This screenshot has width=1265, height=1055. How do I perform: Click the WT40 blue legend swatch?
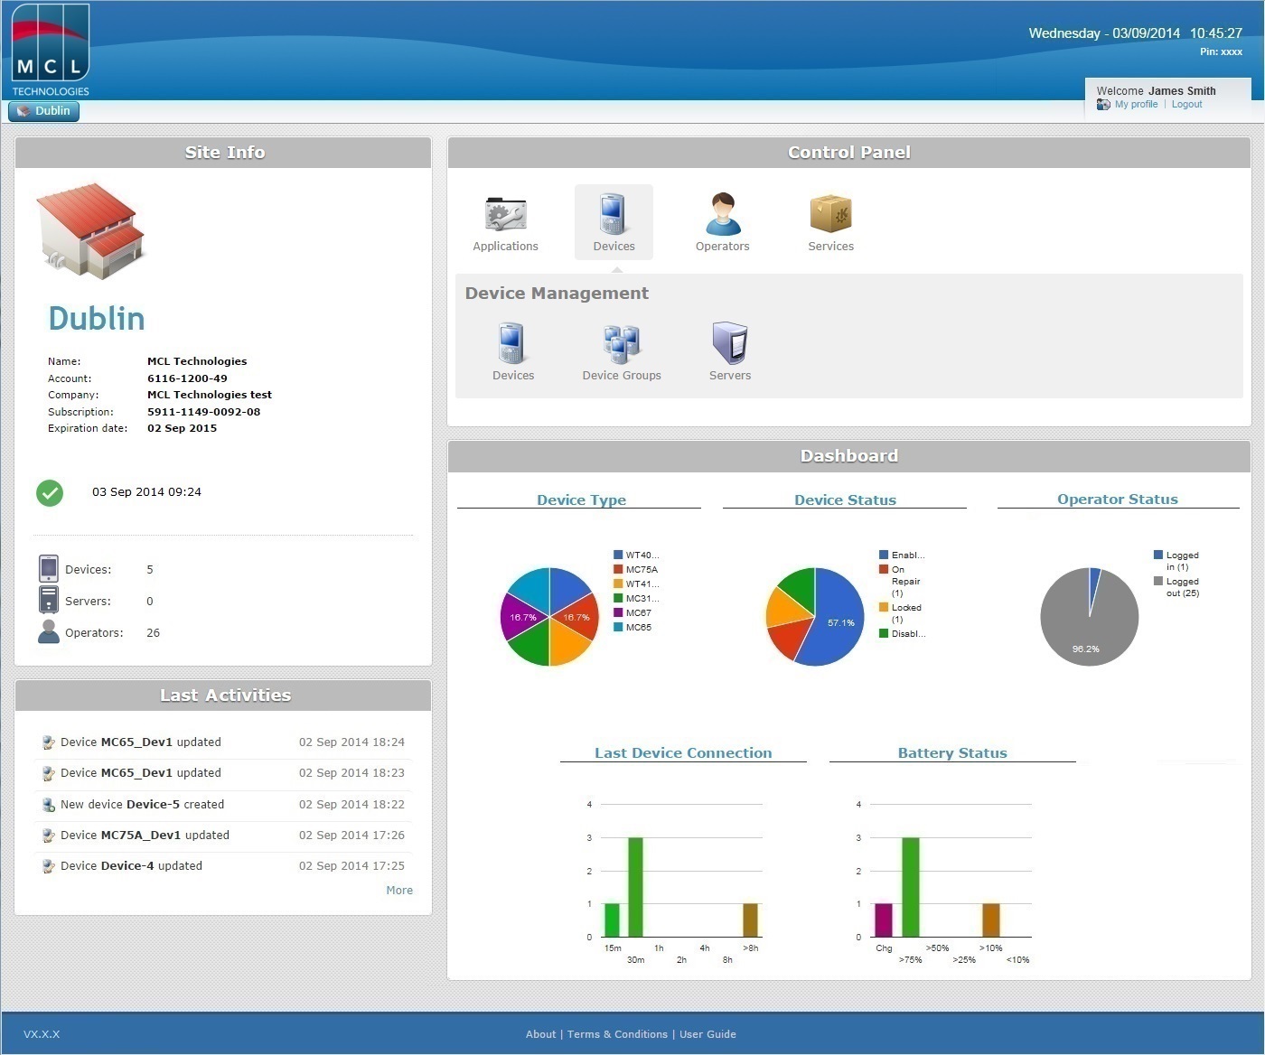618,555
